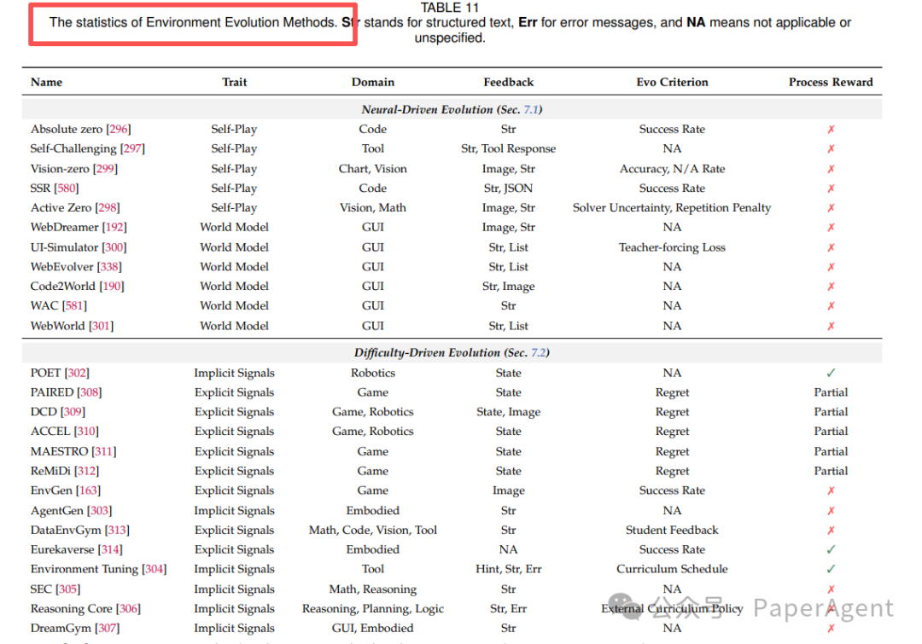
Task: Open the [305] citation next to SEC
Action: click(67, 589)
